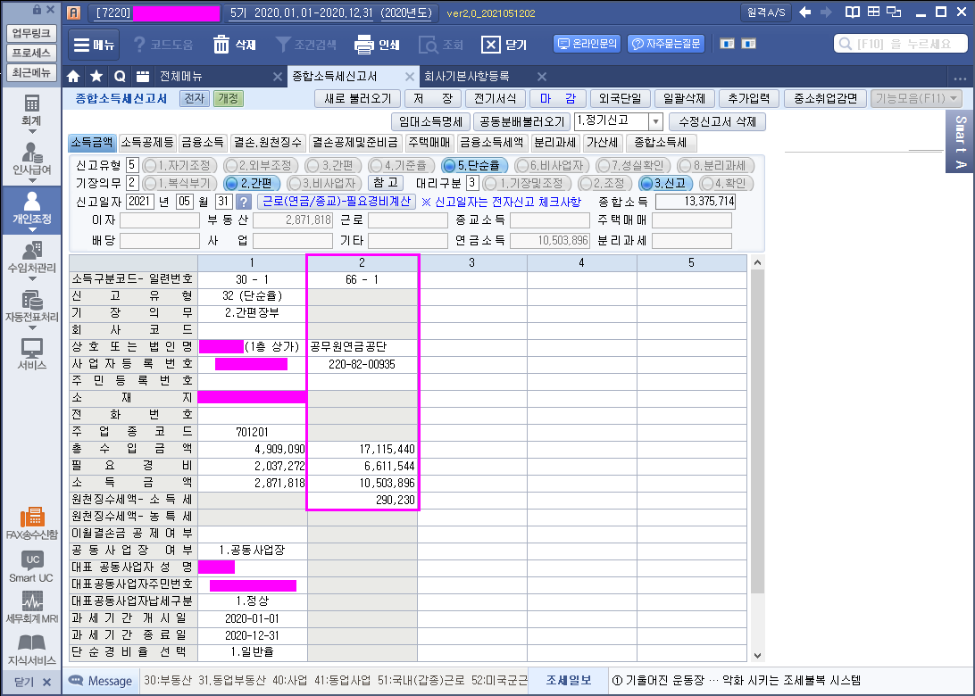Open 서비스 sidebar module
The image size is (975, 696).
32,354
